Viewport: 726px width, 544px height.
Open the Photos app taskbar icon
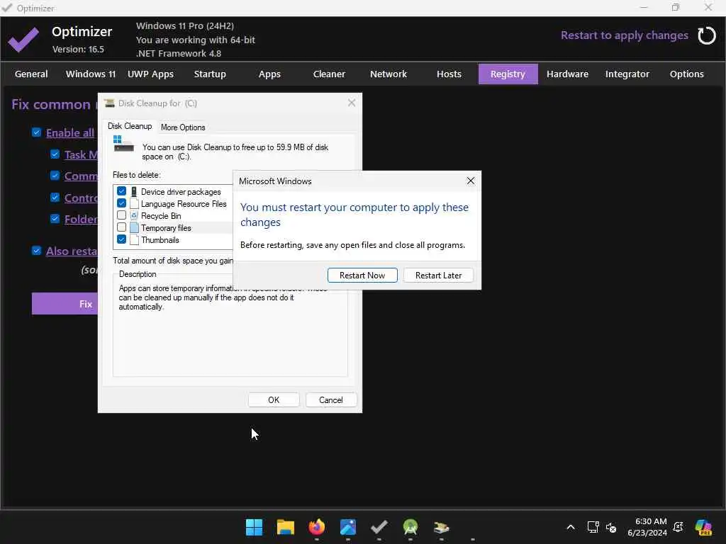347,527
